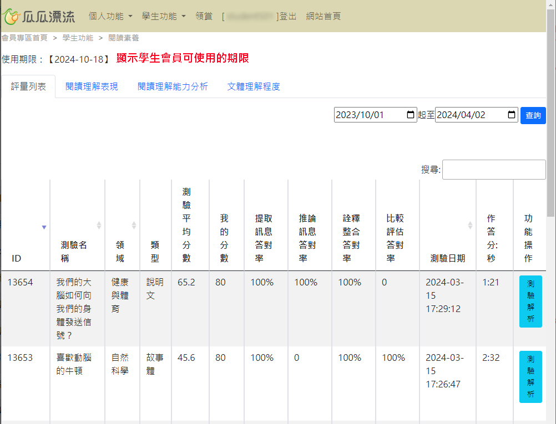The height and width of the screenshot is (424, 556).
Task: Click the 登出 logout link
Action: (287, 16)
